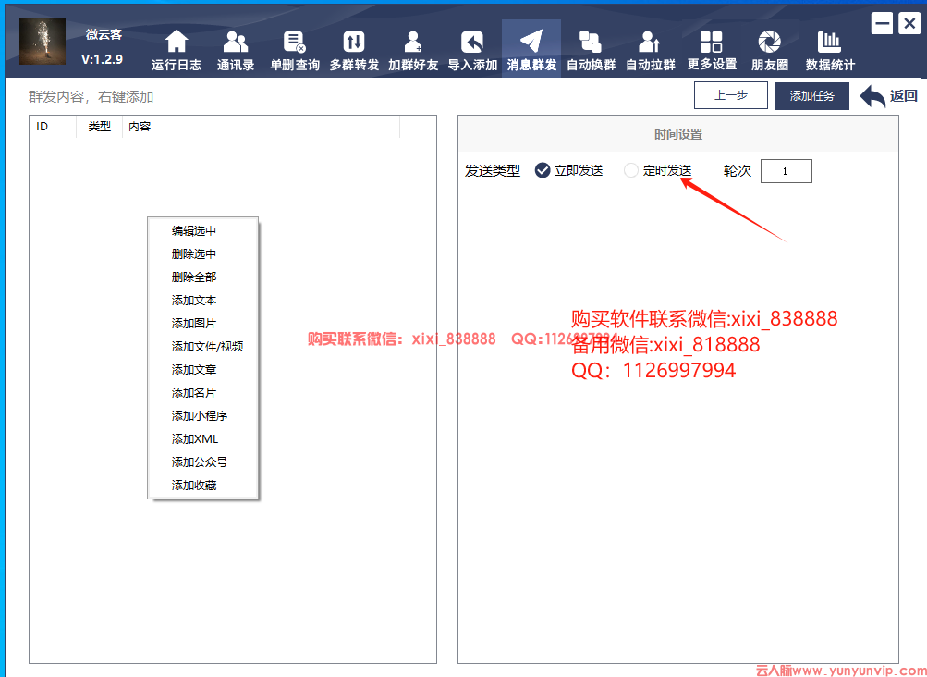This screenshot has width=927, height=677.
Task: Click the 内容 column header
Action: pos(262,127)
